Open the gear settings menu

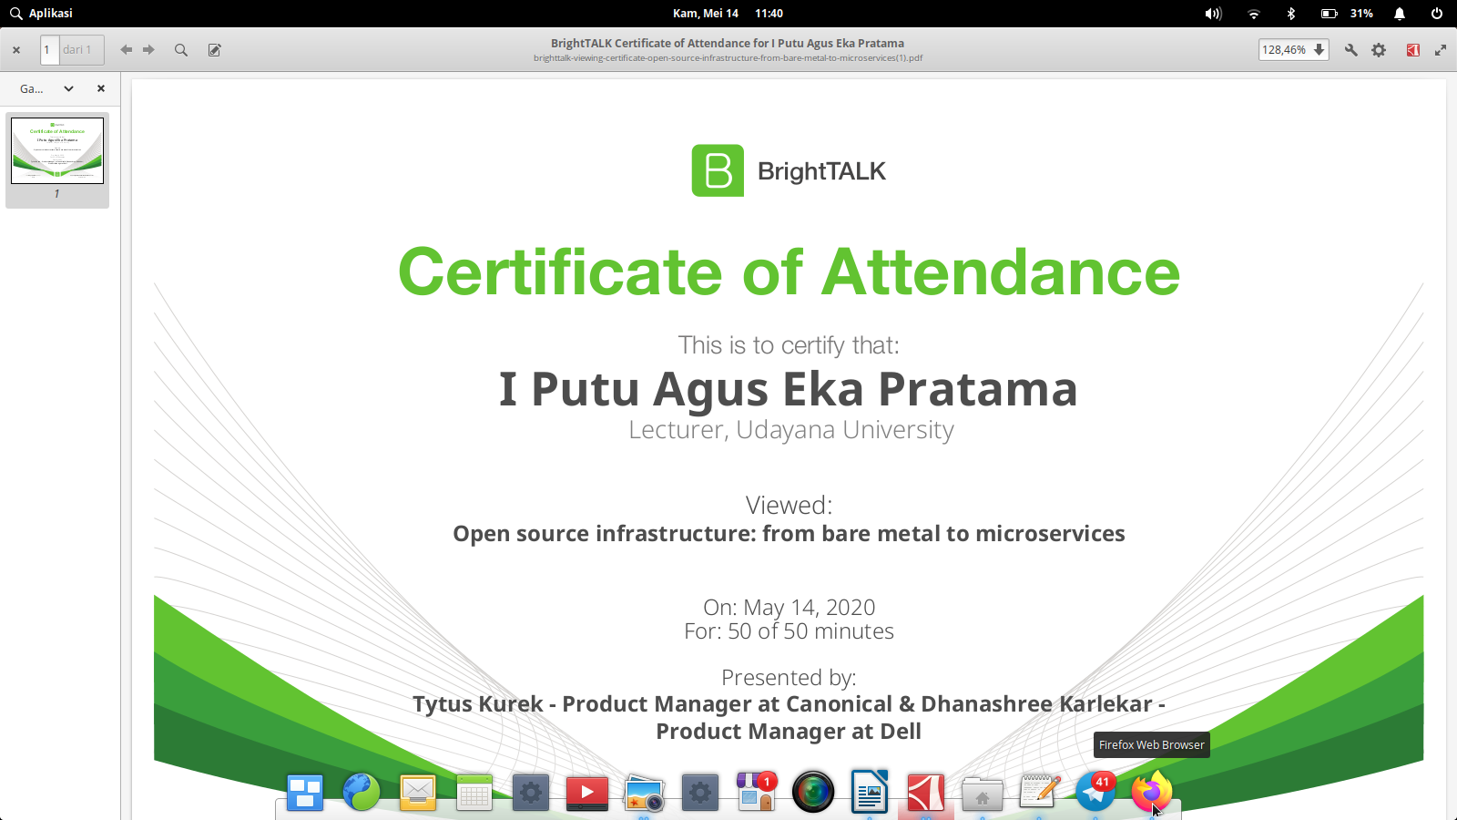tap(1379, 50)
